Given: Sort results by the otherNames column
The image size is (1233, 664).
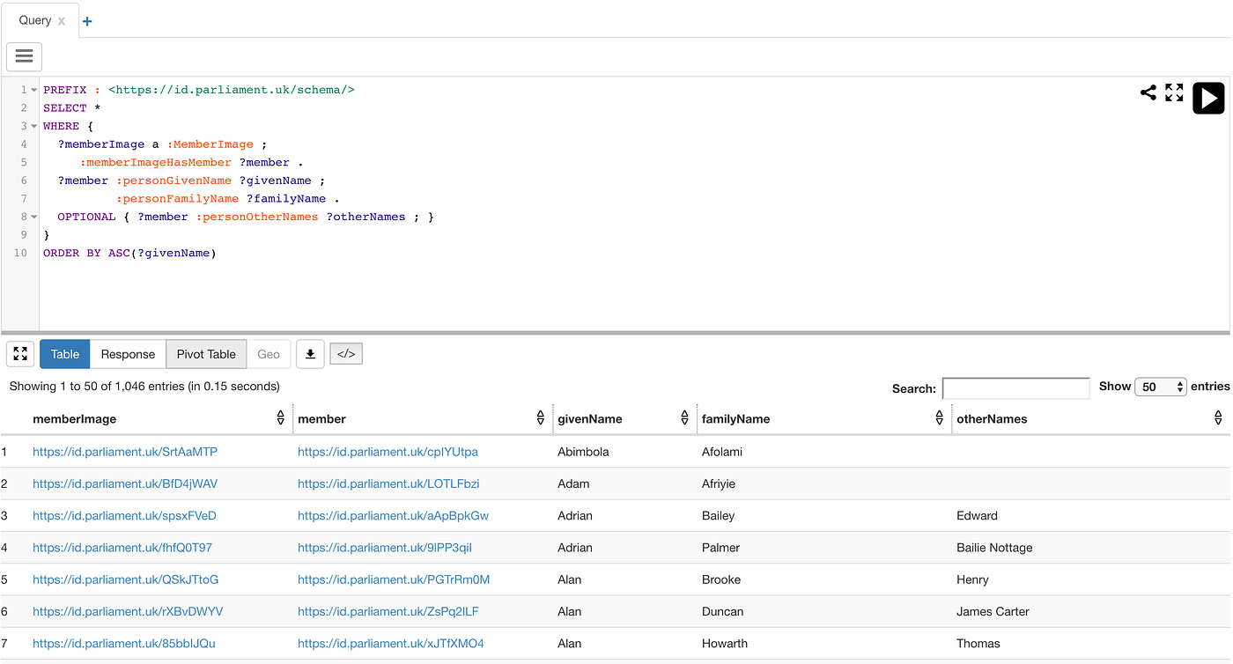Looking at the screenshot, I should [x=1218, y=417].
